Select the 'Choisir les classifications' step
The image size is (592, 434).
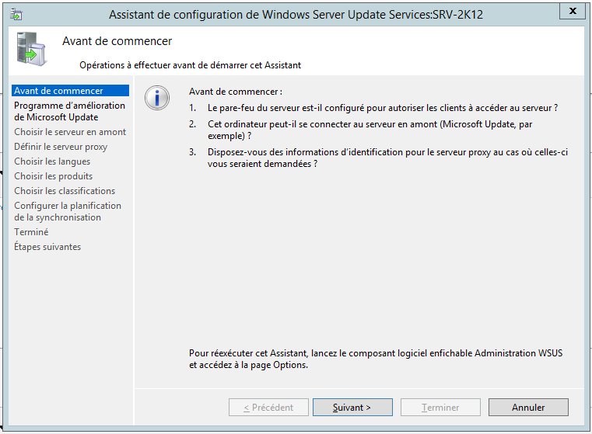(65, 191)
